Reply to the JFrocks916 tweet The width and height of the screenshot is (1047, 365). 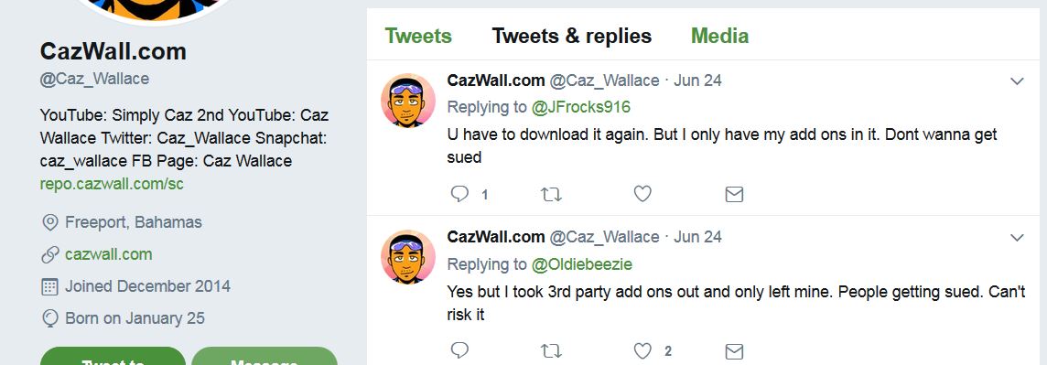(x=459, y=194)
